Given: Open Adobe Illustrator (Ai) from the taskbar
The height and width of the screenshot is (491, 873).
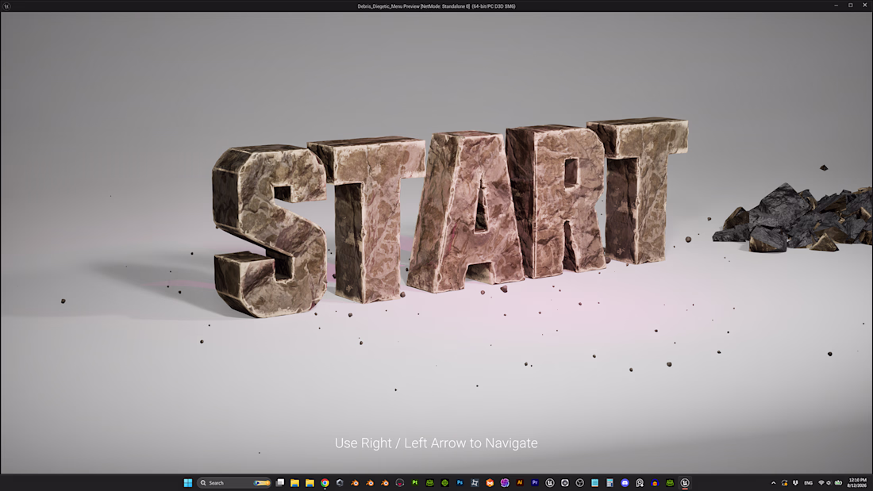Looking at the screenshot, I should pos(520,482).
